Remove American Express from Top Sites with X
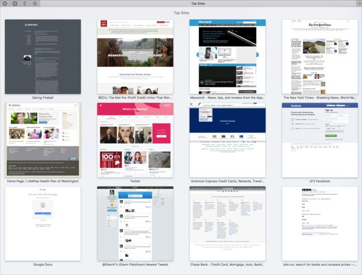The width and height of the screenshot is (362, 275). [191, 104]
